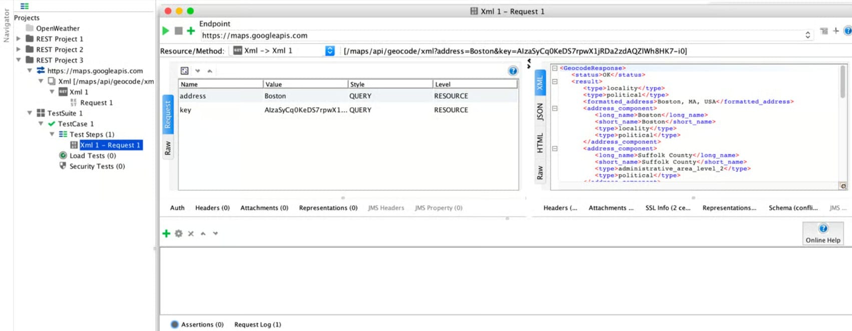
Task: Click the parameters table options icon
Action: (x=184, y=71)
